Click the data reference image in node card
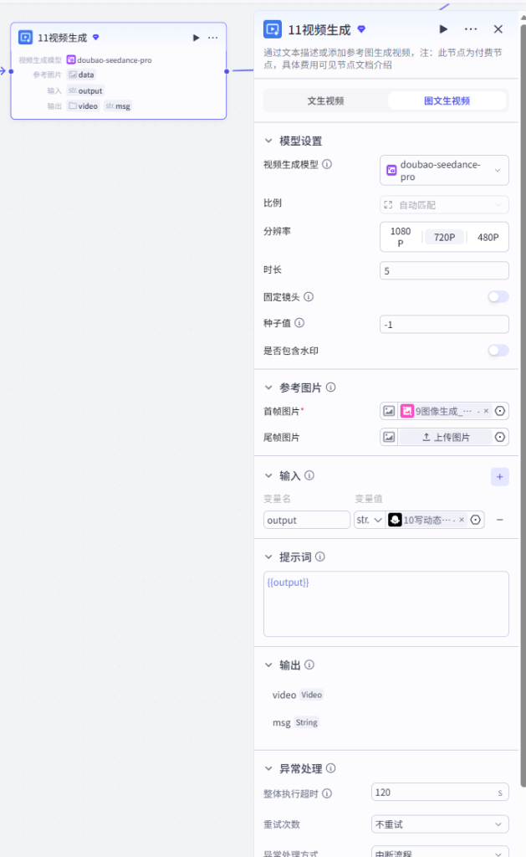The height and width of the screenshot is (857, 526). (x=81, y=74)
